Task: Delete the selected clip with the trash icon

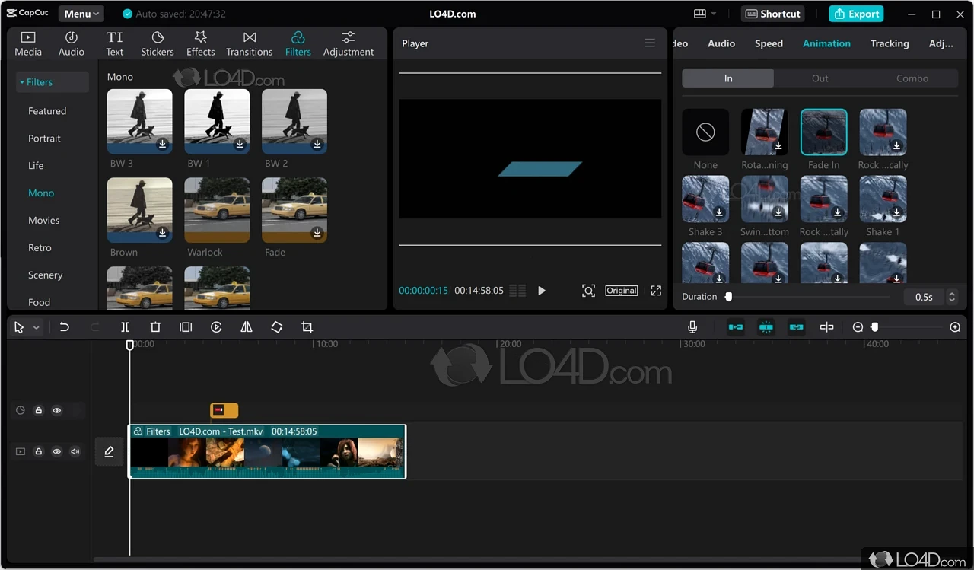Action: pyautogui.click(x=155, y=327)
